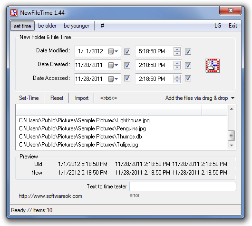This screenshot has width=252, height=226.
Task: Click Exit in the toolbar
Action: (233, 26)
